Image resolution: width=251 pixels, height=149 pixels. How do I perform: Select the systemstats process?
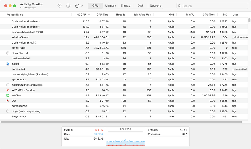click(19, 79)
